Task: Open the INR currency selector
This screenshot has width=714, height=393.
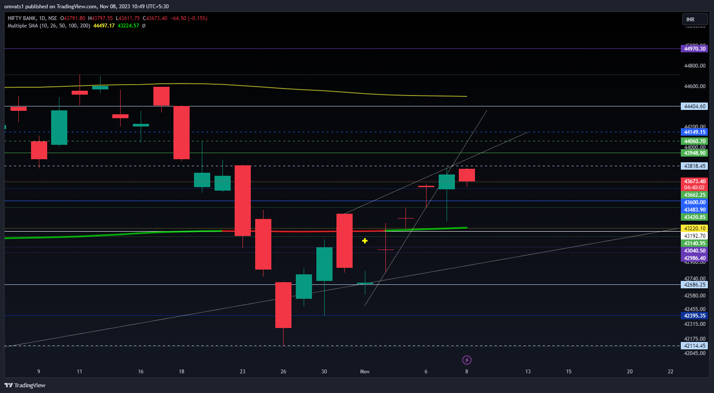Action: [695, 19]
